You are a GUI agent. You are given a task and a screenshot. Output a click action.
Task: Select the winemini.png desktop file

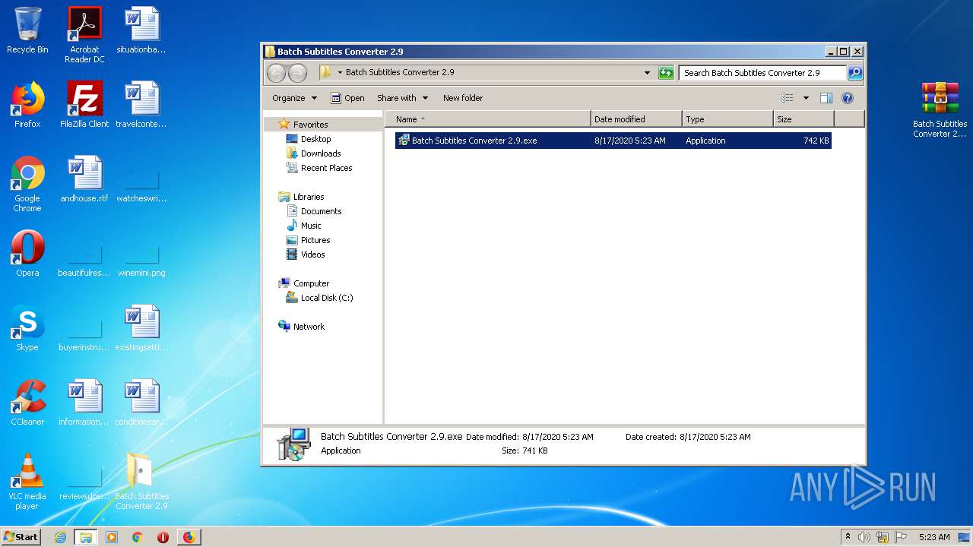[x=141, y=260]
